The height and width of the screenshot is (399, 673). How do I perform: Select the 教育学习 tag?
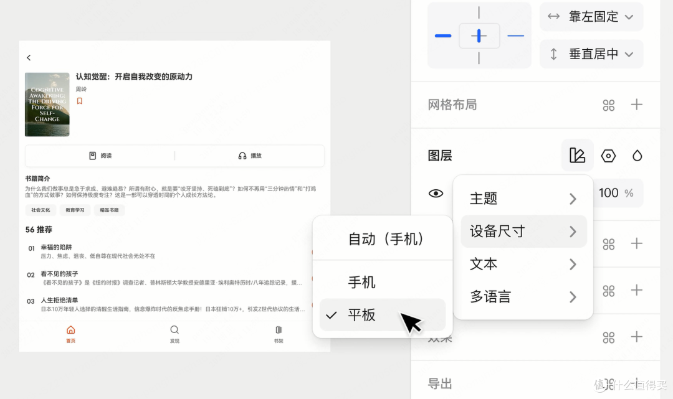pos(75,210)
